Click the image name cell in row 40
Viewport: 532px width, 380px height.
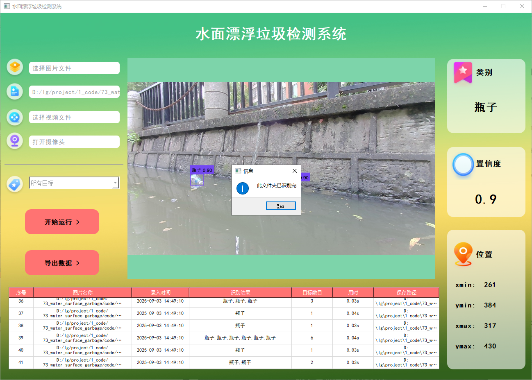coord(82,350)
